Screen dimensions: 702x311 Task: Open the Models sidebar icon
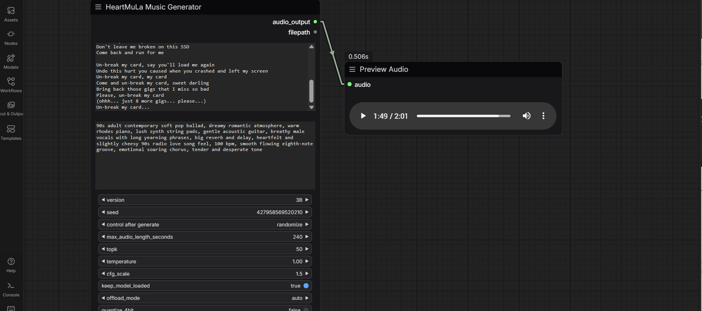11,61
